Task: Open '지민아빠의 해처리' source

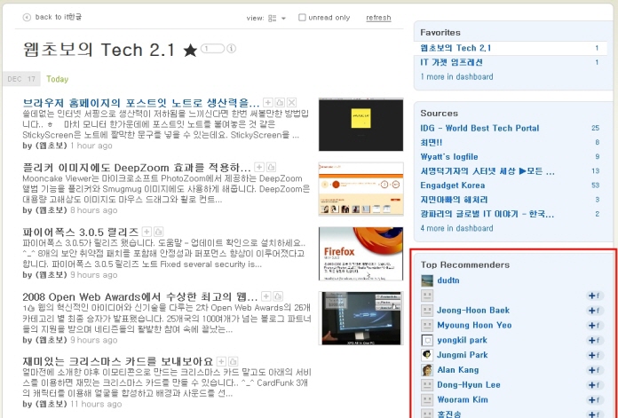Action: coord(454,200)
